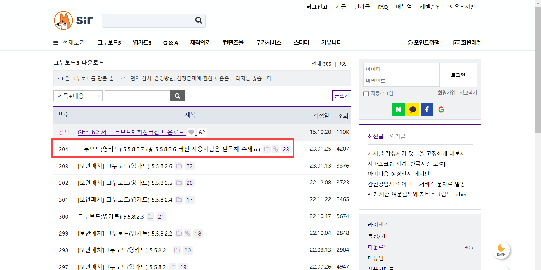Screen dimensions: 541x270
Task: Click comment count 62 on the notice
Action: pos(202,132)
